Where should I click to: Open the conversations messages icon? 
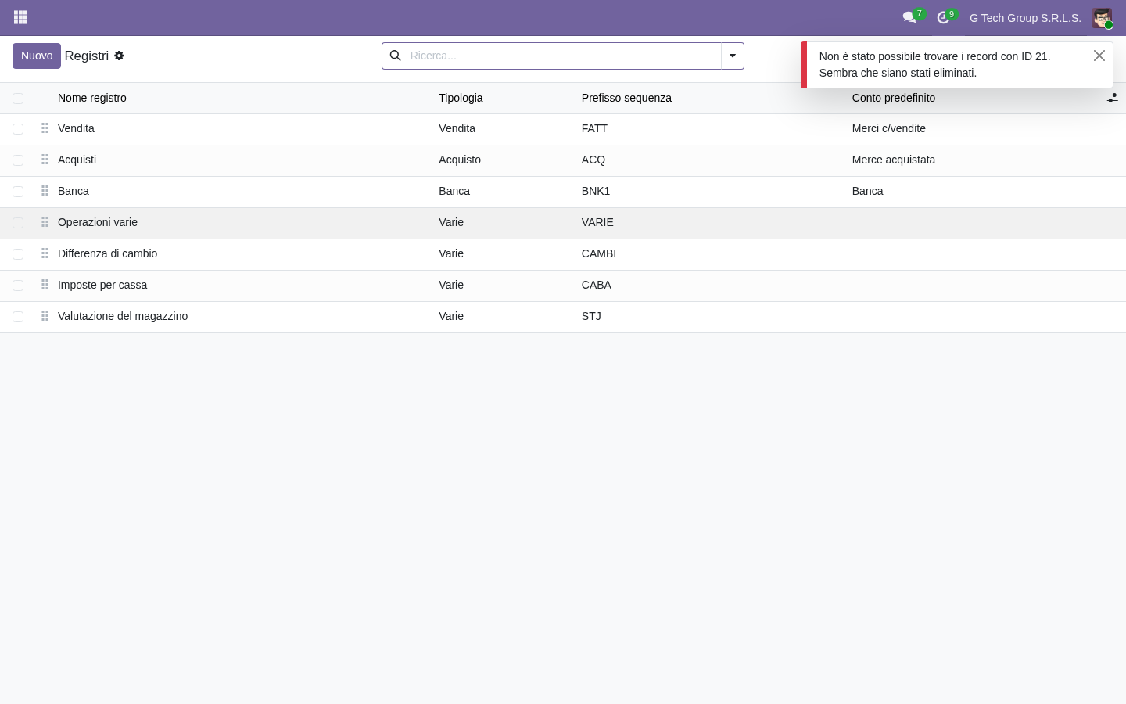(x=909, y=17)
